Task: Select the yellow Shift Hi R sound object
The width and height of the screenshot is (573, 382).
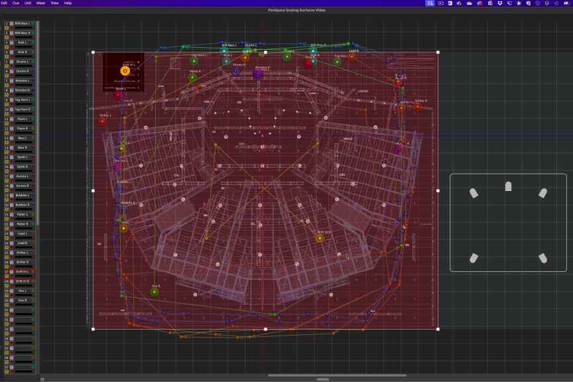Action: click(x=320, y=238)
